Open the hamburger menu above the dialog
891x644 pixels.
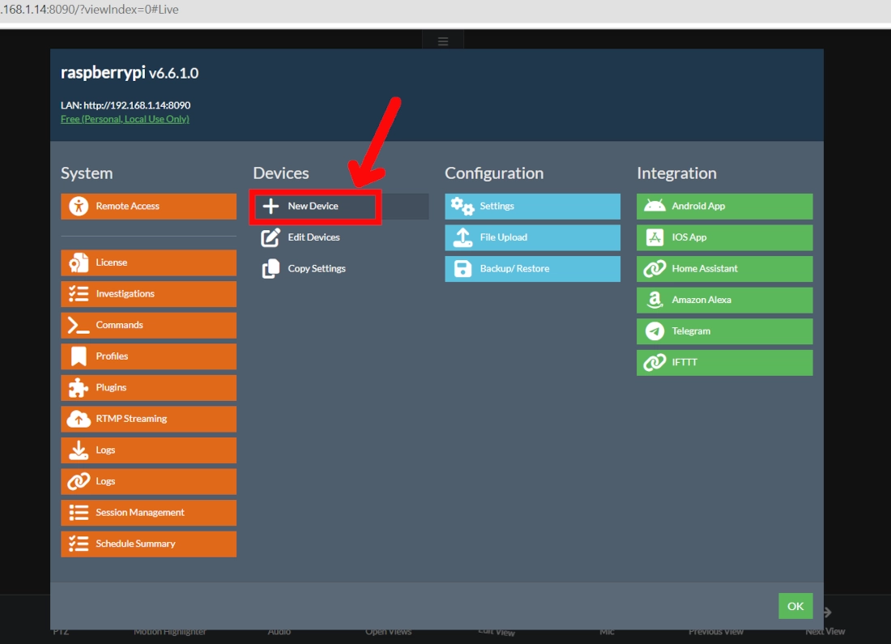tap(442, 41)
